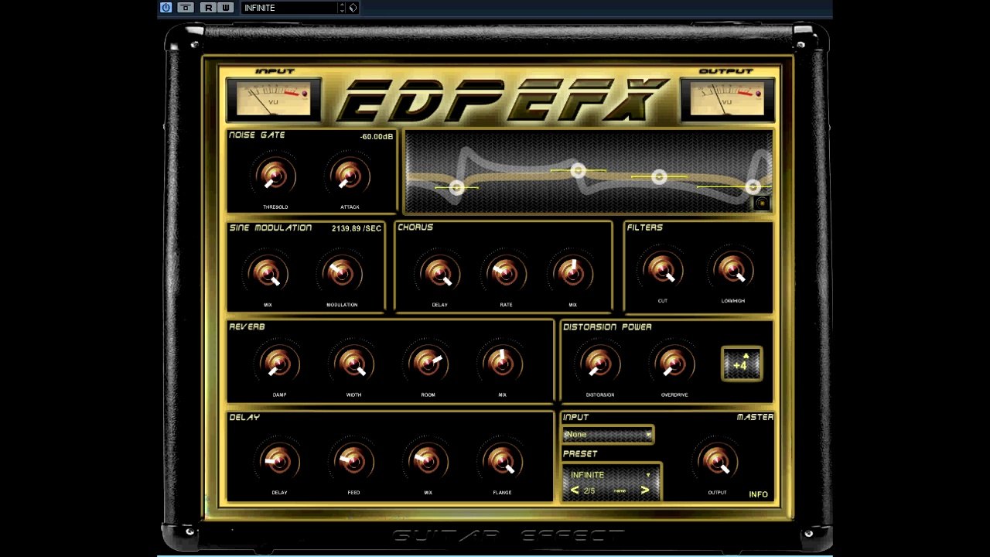The image size is (990, 557).
Task: Open the INFINITE preset dropdown in plugin
Action: (x=610, y=475)
